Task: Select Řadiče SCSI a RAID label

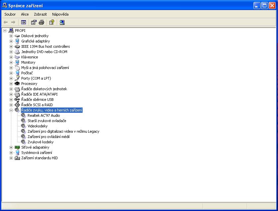Action: [37, 105]
